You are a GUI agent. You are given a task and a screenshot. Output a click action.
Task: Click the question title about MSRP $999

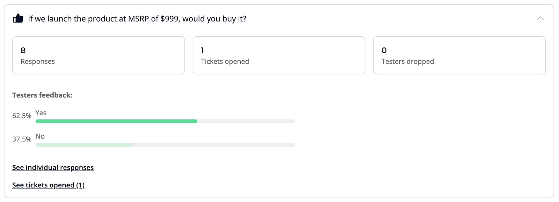pyautogui.click(x=137, y=19)
